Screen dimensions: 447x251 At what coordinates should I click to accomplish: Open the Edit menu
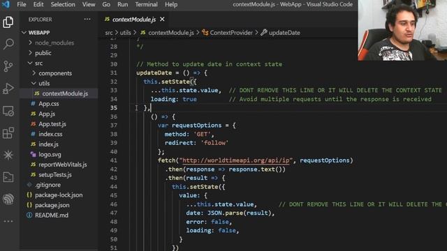click(38, 4)
